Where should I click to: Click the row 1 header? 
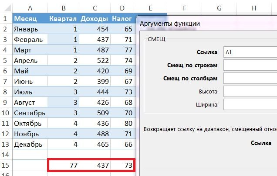pyautogui.click(x=5, y=19)
